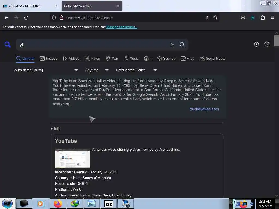
Task: Click the address bar URL field
Action: click(134, 18)
